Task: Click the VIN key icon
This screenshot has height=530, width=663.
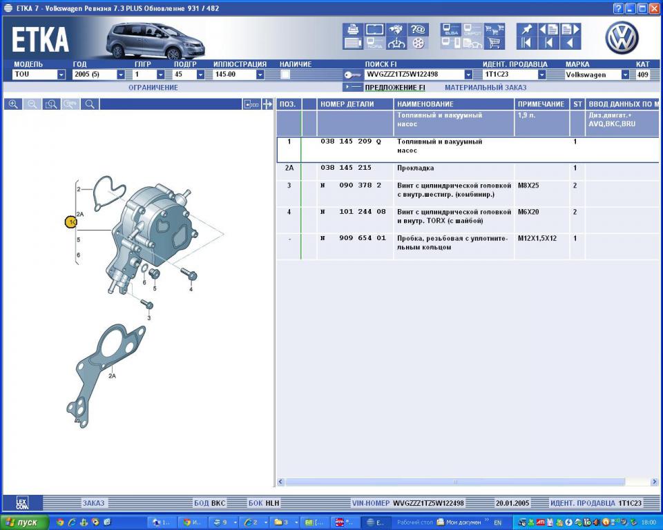Action: 352,75
